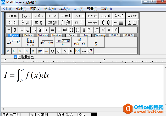Insert the element-of symbol ∈

click(27, 30)
